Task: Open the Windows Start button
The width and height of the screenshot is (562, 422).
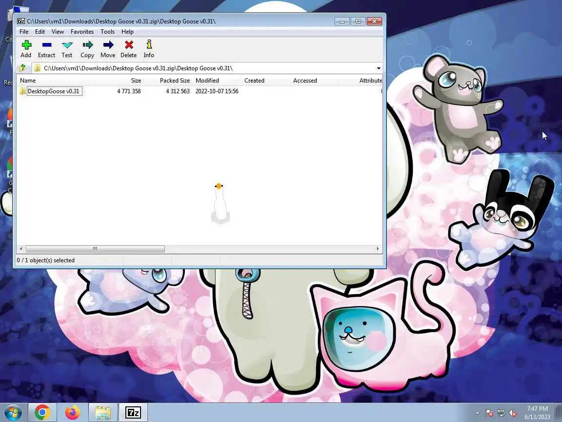Action: pyautogui.click(x=13, y=413)
